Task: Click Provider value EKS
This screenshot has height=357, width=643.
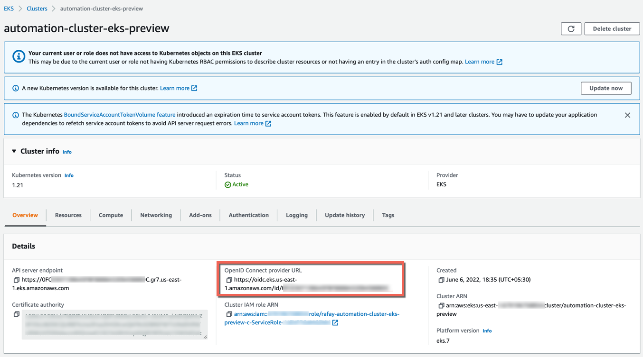Action: (x=441, y=184)
